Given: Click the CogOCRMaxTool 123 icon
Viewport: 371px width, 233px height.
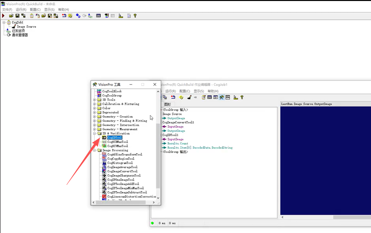Looking at the screenshot, I should point(104,142).
